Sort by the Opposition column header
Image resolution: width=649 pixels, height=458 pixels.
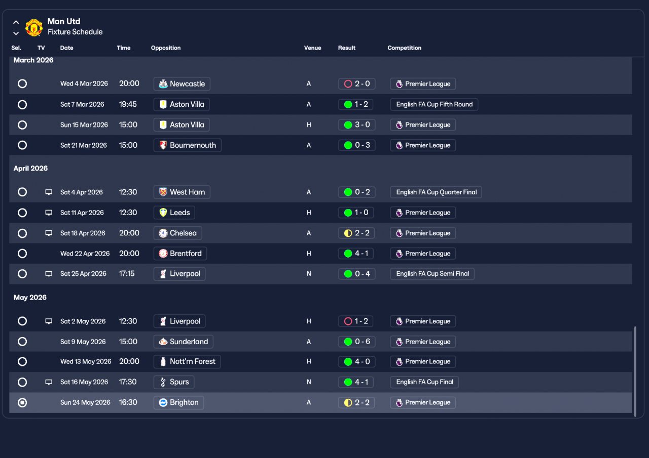click(166, 48)
